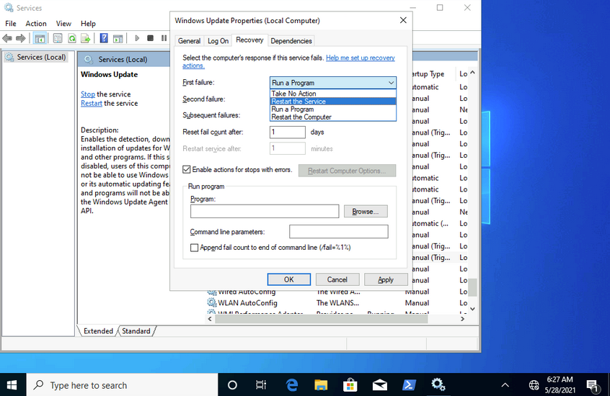Image resolution: width=610 pixels, height=396 pixels.
Task: Open the Help menu in Services
Action: pos(88,23)
